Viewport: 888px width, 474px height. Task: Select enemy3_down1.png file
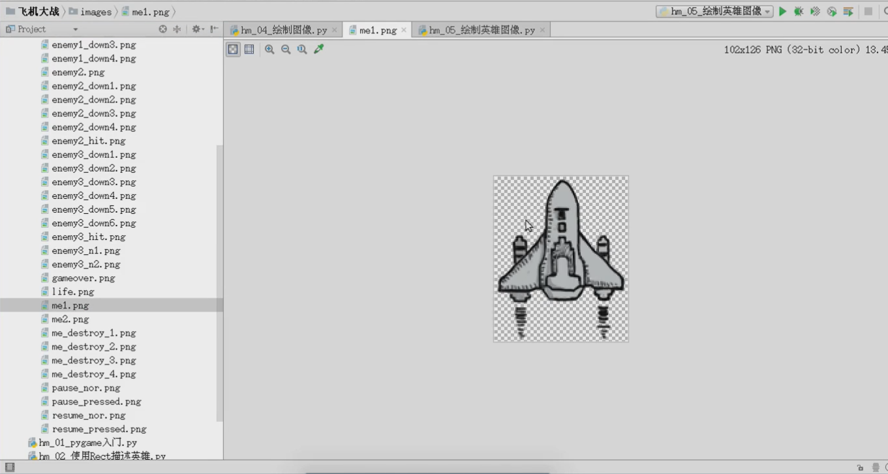coord(94,155)
